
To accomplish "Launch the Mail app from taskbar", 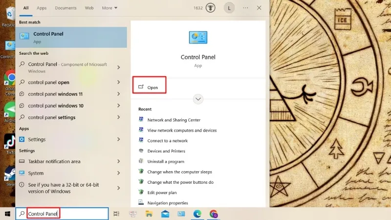I will coord(165,214).
